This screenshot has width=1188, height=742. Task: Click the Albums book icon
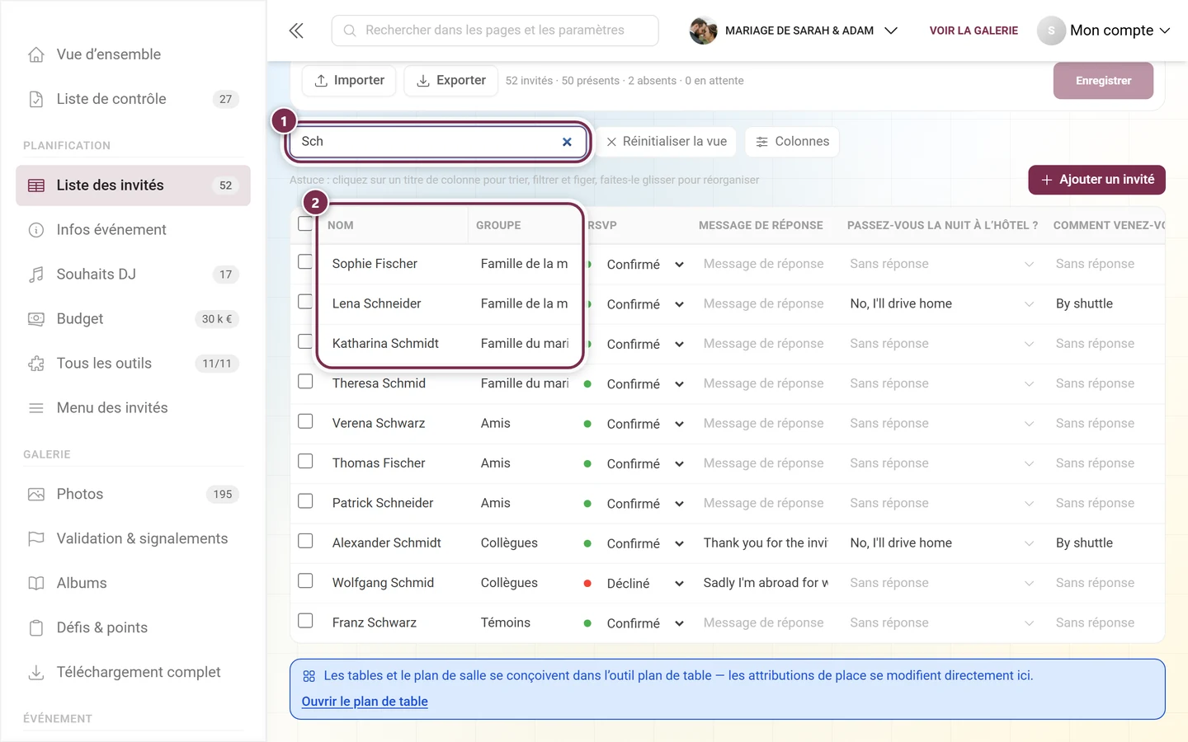(36, 584)
